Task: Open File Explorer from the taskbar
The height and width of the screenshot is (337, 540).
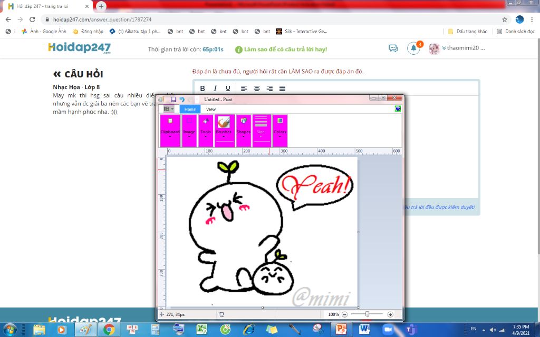Action: tap(39, 329)
